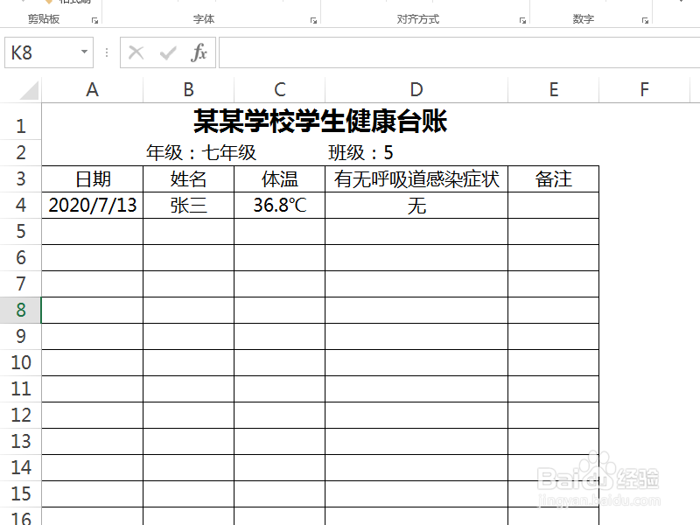Click inside the formula bar

[394, 52]
